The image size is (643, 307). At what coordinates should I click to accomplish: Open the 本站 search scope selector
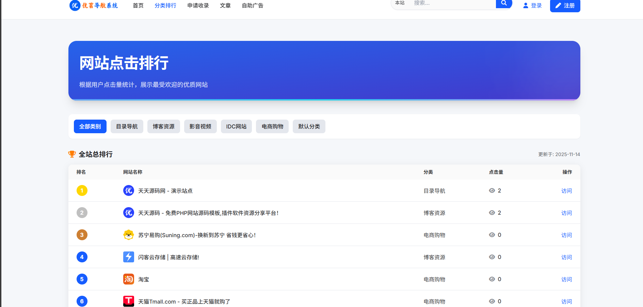pyautogui.click(x=400, y=3)
